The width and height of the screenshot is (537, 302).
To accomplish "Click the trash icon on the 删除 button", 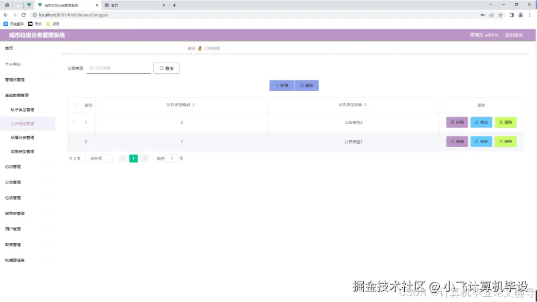I will (x=301, y=85).
